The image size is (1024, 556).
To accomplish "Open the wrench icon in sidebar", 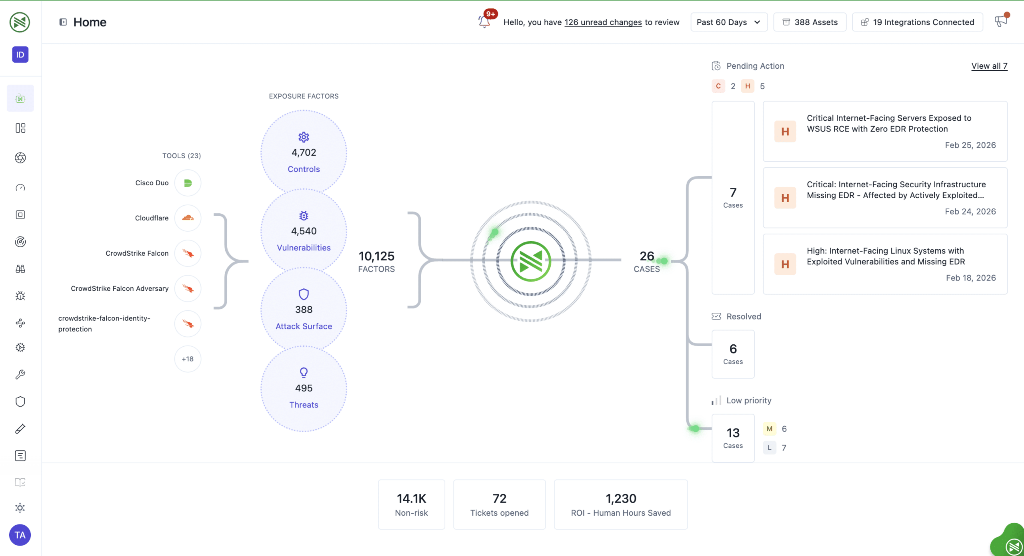I will coord(20,374).
